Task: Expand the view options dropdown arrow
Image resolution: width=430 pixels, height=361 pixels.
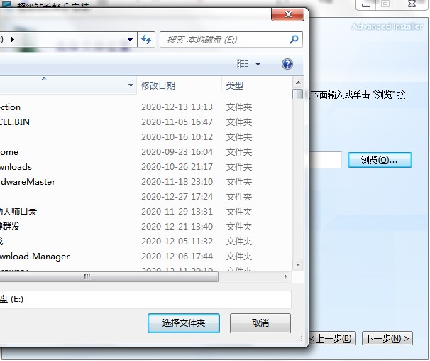Action: tap(258, 64)
